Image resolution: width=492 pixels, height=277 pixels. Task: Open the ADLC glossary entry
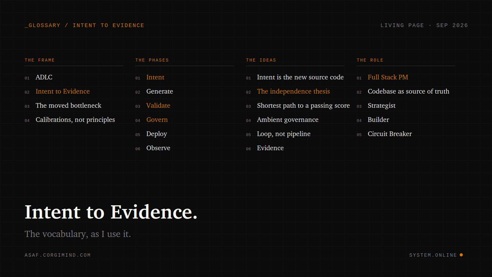44,77
